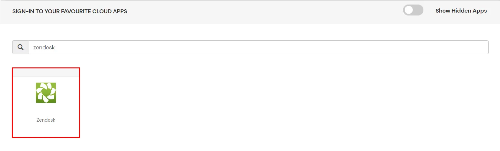Focus the app search field containing "zendesk"
500x151 pixels.
point(258,47)
